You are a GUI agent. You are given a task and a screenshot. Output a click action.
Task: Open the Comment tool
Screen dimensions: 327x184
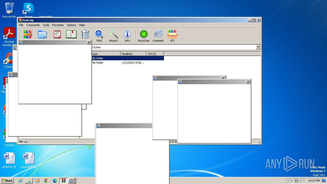(x=158, y=36)
